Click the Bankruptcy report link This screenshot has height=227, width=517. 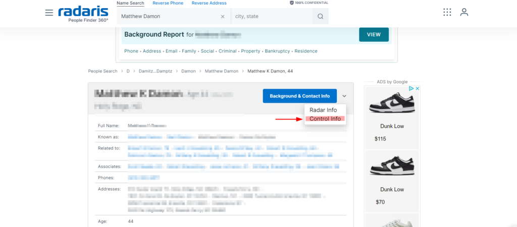[x=277, y=51]
